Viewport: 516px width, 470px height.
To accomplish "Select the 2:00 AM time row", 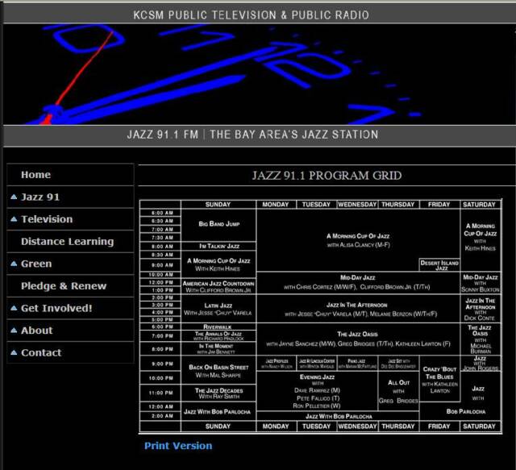I will 160,416.
